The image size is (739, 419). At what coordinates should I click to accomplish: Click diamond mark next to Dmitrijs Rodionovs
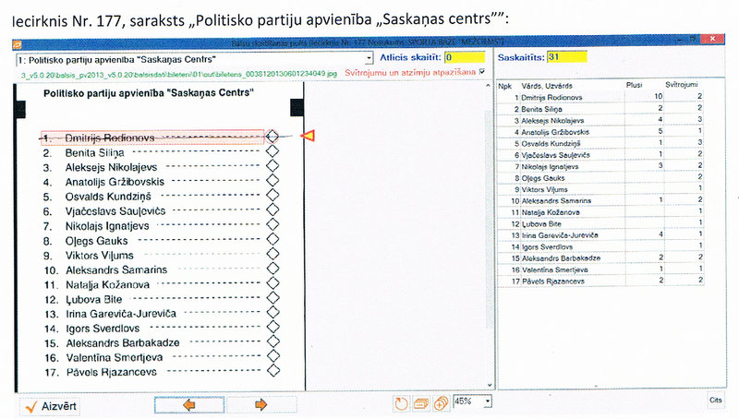(x=272, y=137)
